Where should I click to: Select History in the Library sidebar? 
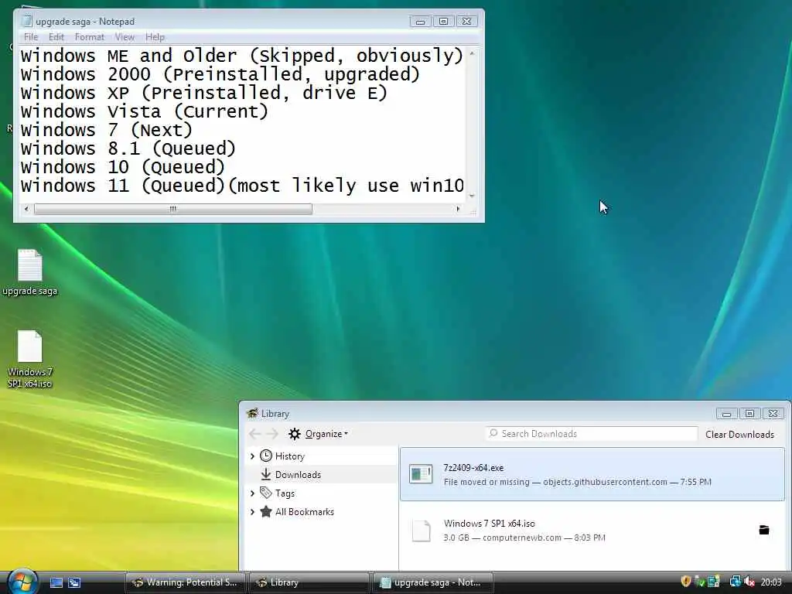point(290,456)
